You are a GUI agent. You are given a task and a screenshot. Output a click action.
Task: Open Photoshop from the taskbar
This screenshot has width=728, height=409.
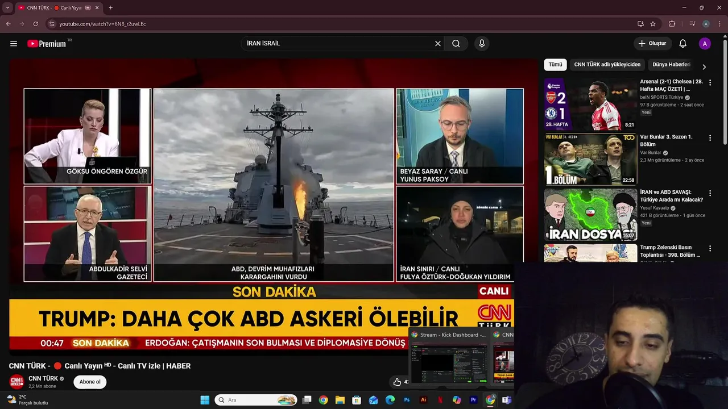pyautogui.click(x=407, y=400)
